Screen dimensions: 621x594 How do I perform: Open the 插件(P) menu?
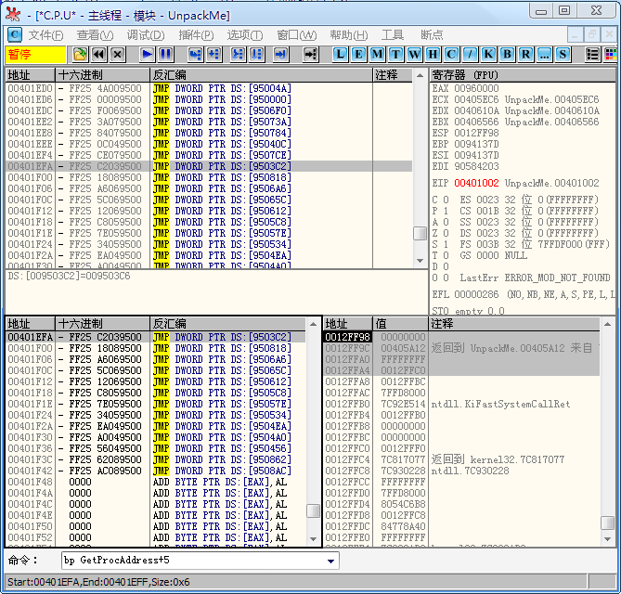tap(196, 35)
